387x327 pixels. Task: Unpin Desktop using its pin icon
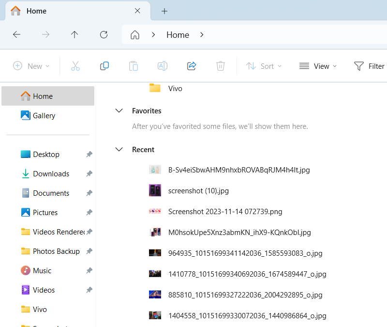coord(89,154)
